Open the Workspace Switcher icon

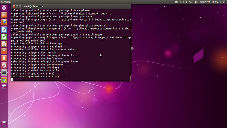tap(4, 87)
